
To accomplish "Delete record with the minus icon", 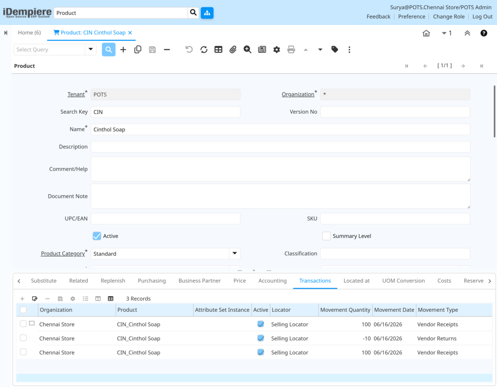I will tap(167, 50).
